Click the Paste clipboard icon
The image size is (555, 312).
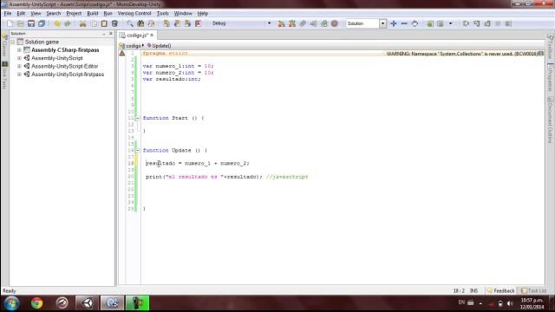pyautogui.click(x=104, y=23)
